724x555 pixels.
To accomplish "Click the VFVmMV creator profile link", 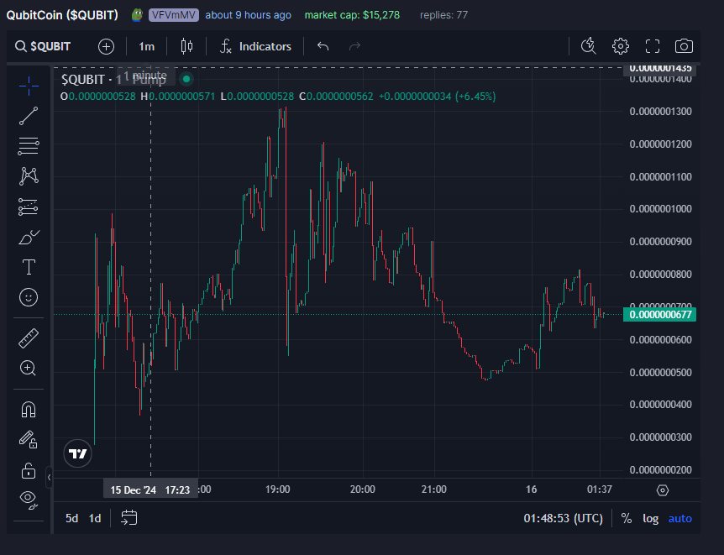I will (x=174, y=15).
